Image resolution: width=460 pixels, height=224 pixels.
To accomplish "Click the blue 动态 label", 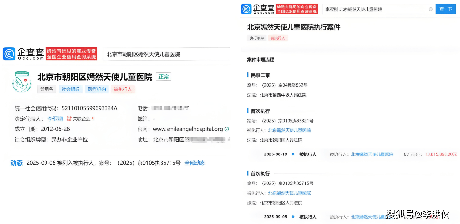I will (x=16, y=163).
